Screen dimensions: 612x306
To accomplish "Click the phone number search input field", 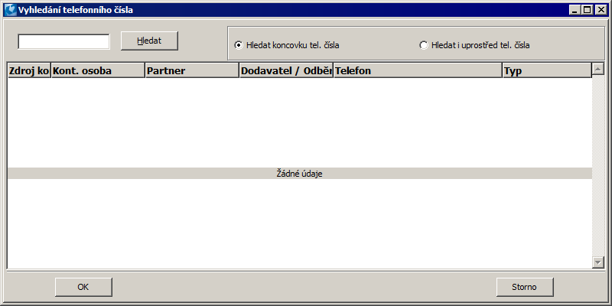I will (63, 42).
